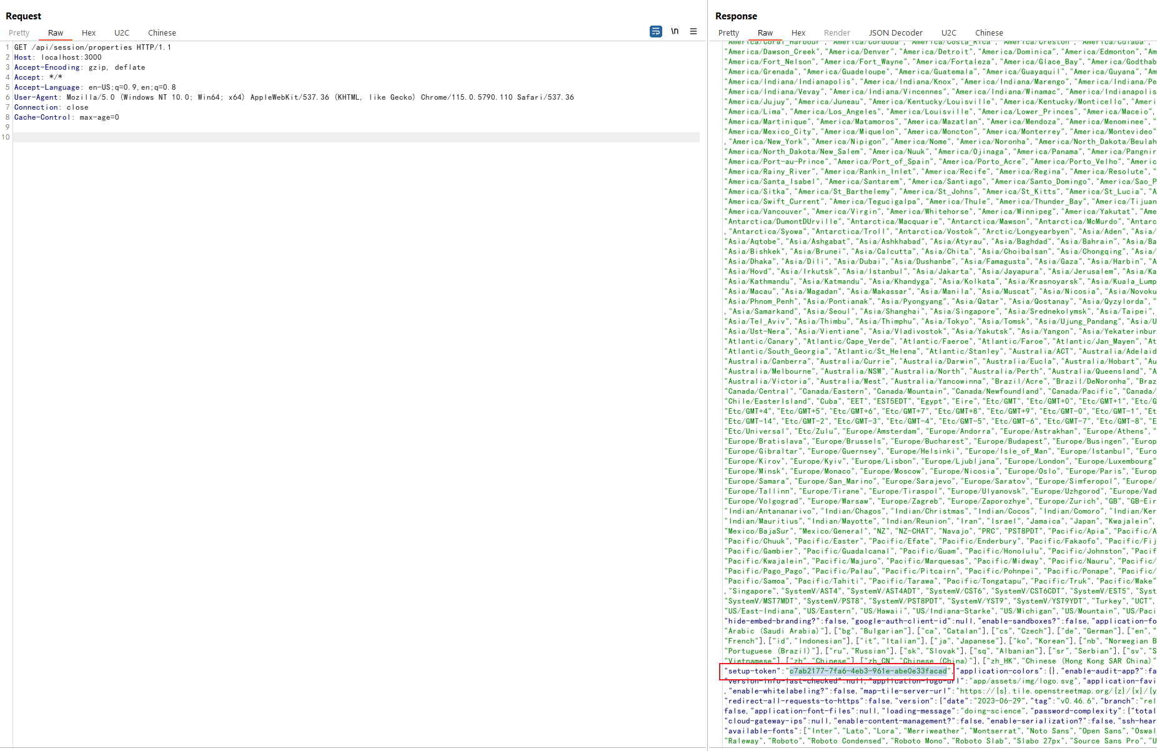The height and width of the screenshot is (751, 1157).
Task: Switch Request view to U2C tab
Action: tap(122, 33)
